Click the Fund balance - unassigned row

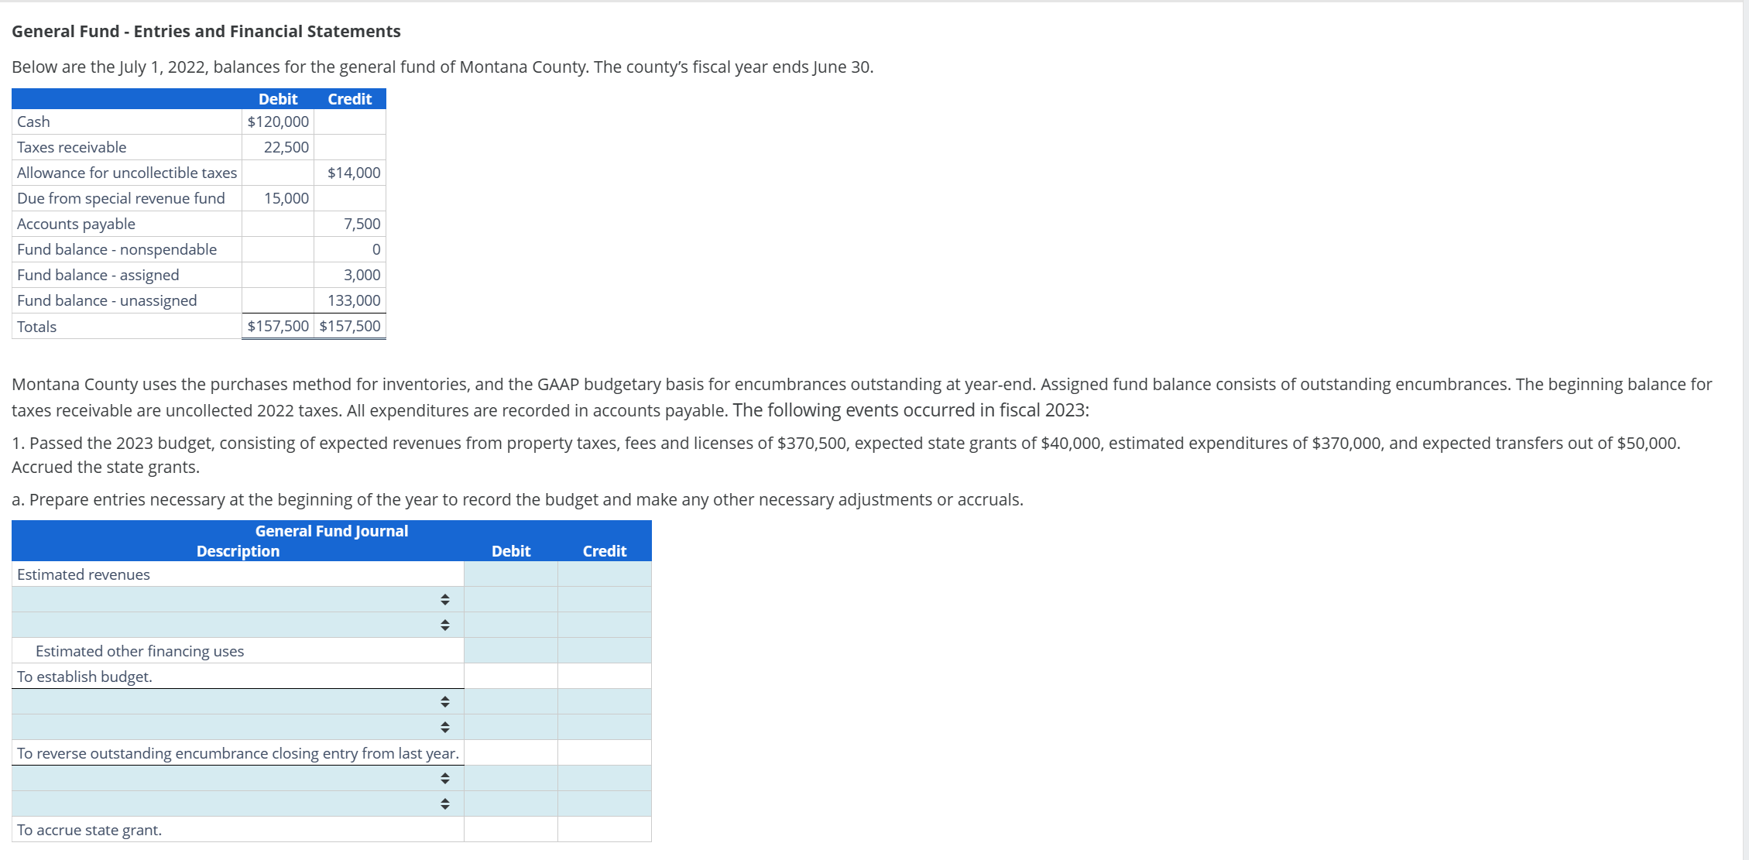(198, 300)
